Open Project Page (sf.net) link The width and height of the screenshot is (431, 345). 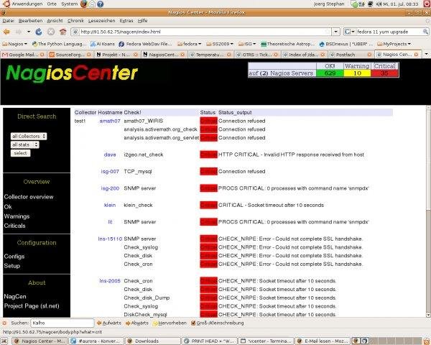pyautogui.click(x=32, y=306)
